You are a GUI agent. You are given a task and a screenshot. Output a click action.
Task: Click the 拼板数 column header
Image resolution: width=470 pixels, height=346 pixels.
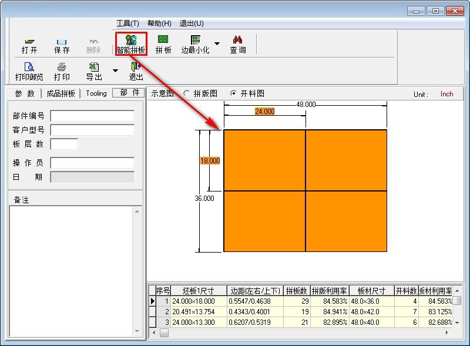(297, 291)
